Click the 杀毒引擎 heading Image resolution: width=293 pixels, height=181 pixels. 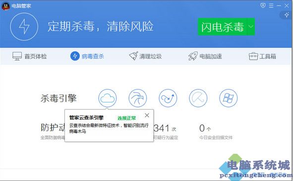[x=59, y=98]
